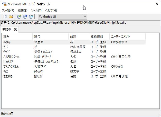
Task: Sort by the ユーザー コメント column header
Action: click(x=127, y=37)
